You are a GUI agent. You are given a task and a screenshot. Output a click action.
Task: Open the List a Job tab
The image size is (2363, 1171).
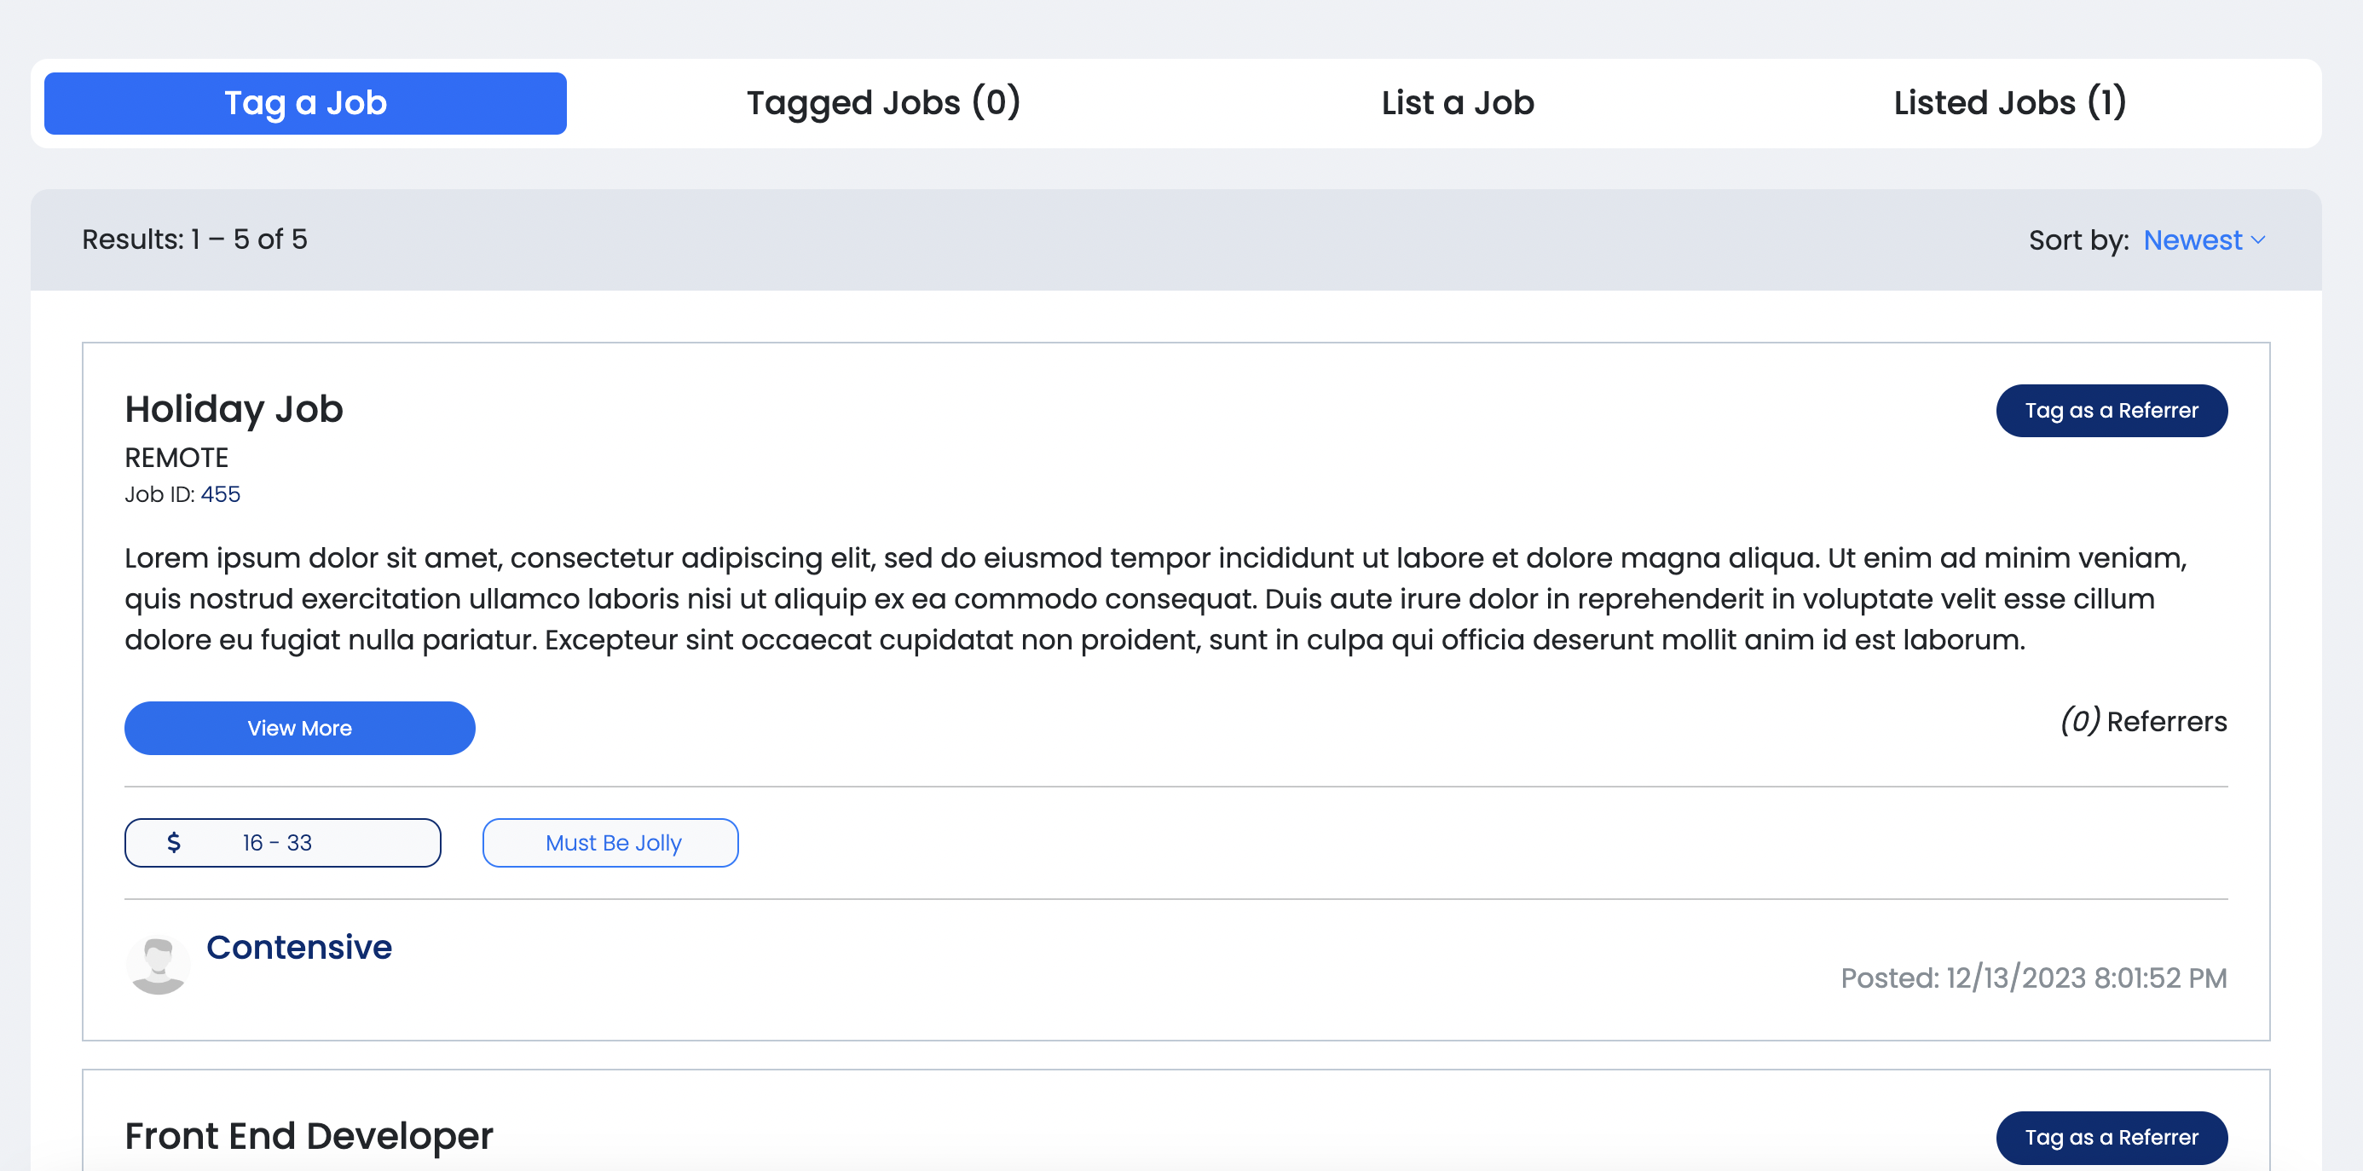point(1458,104)
